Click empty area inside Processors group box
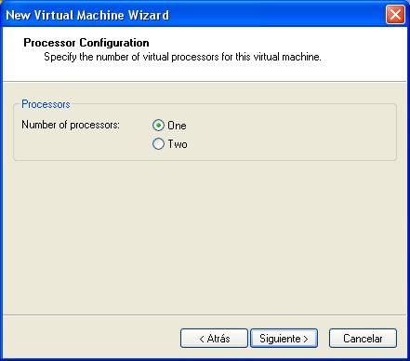The height and width of the screenshot is (361, 410). coord(291,135)
